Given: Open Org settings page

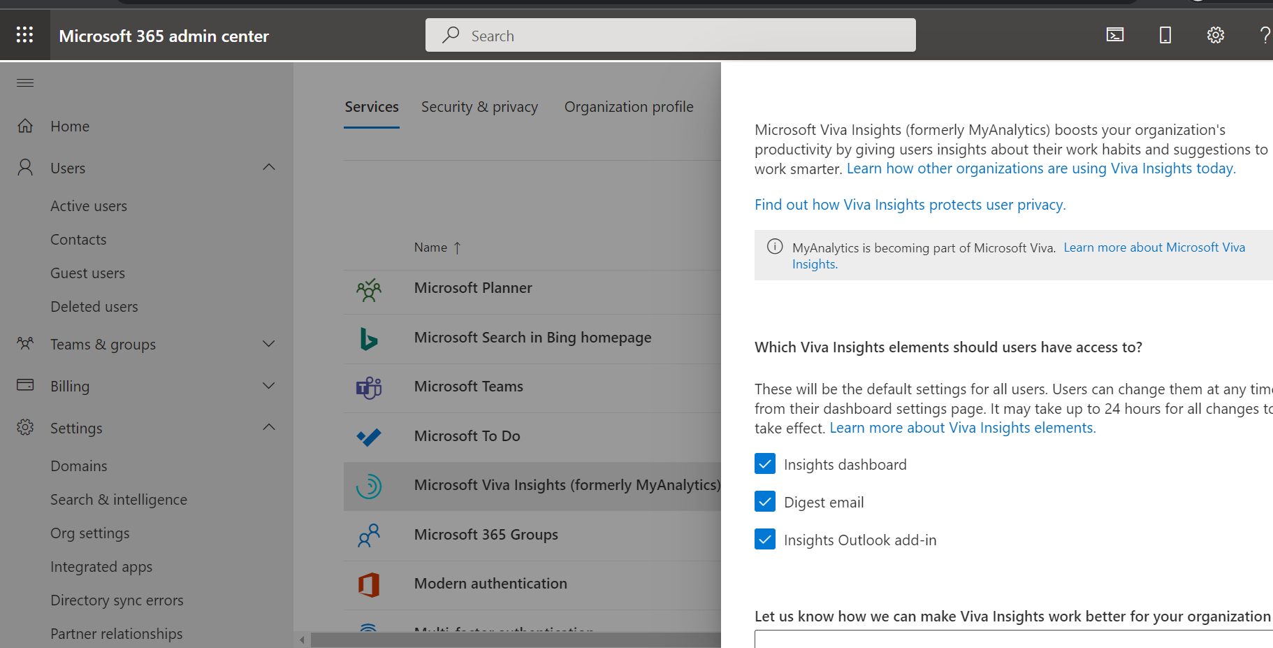Looking at the screenshot, I should [90, 533].
